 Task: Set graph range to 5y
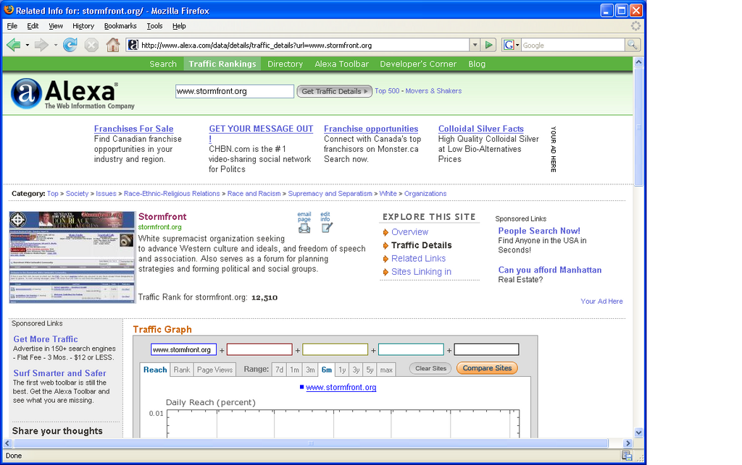point(370,370)
